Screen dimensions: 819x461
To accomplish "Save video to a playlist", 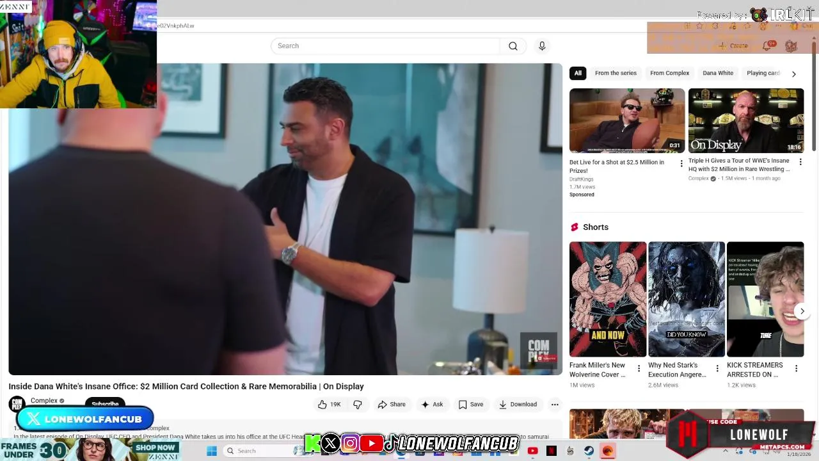I will 470,405.
